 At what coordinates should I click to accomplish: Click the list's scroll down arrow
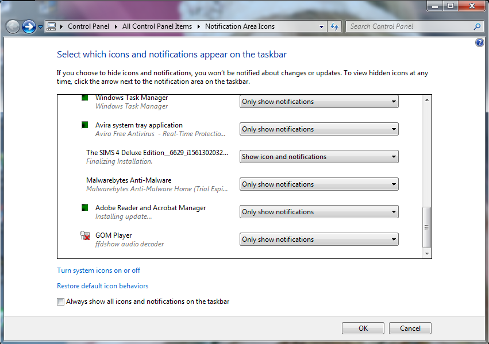(427, 254)
